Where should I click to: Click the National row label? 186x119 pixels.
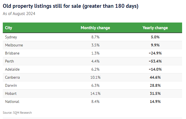point(12,101)
